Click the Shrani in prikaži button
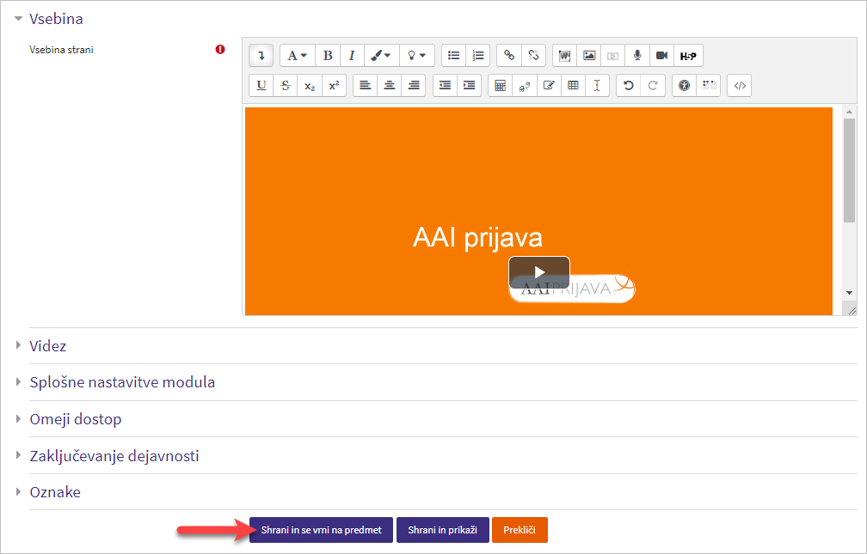 (442, 530)
